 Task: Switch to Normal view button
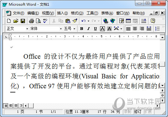point(6,106)
